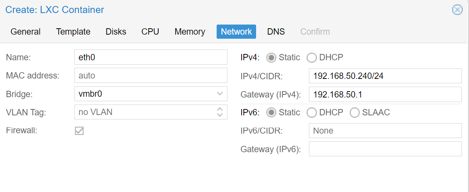Focus the MAC address input field

tap(151, 76)
